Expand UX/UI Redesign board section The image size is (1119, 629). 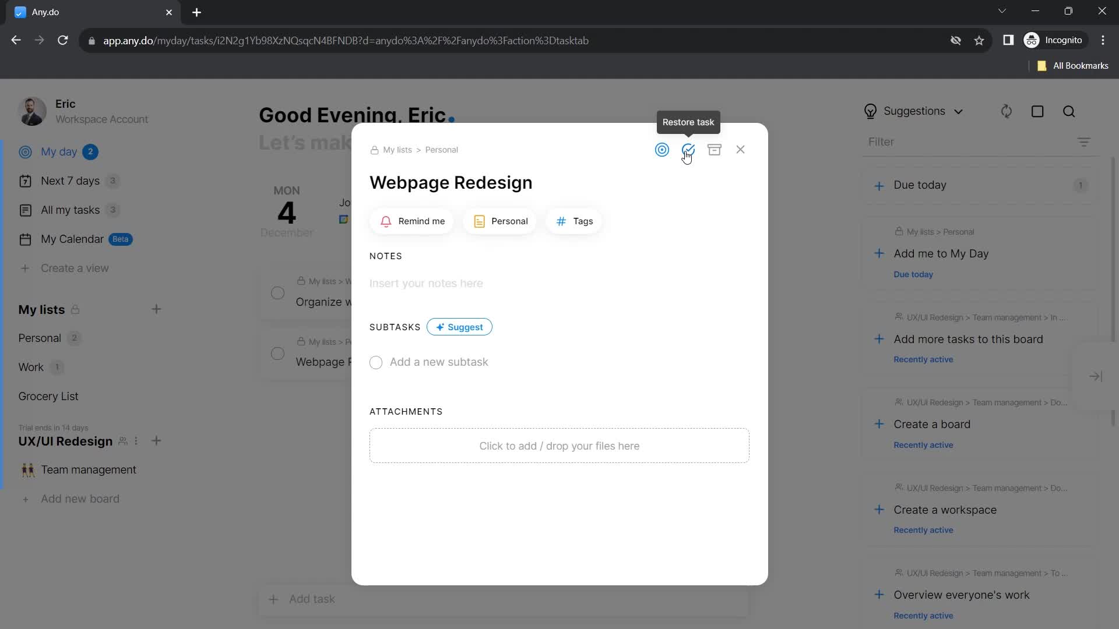click(65, 441)
